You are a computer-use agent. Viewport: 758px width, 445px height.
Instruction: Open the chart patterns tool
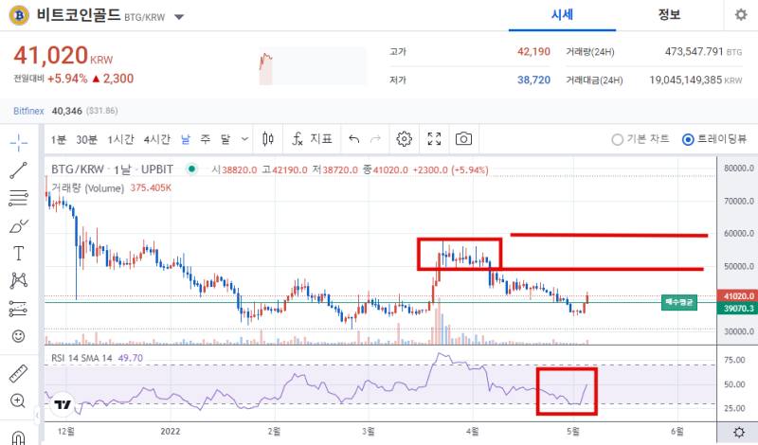click(x=18, y=280)
